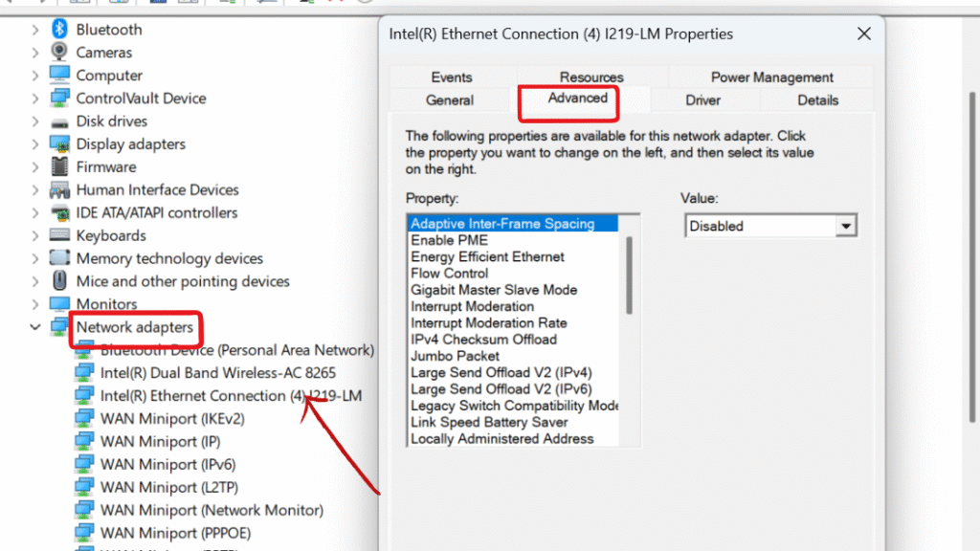Screen dimensions: 980x551
Task: Select IPv4 Checksum Offload property
Action: (513, 340)
